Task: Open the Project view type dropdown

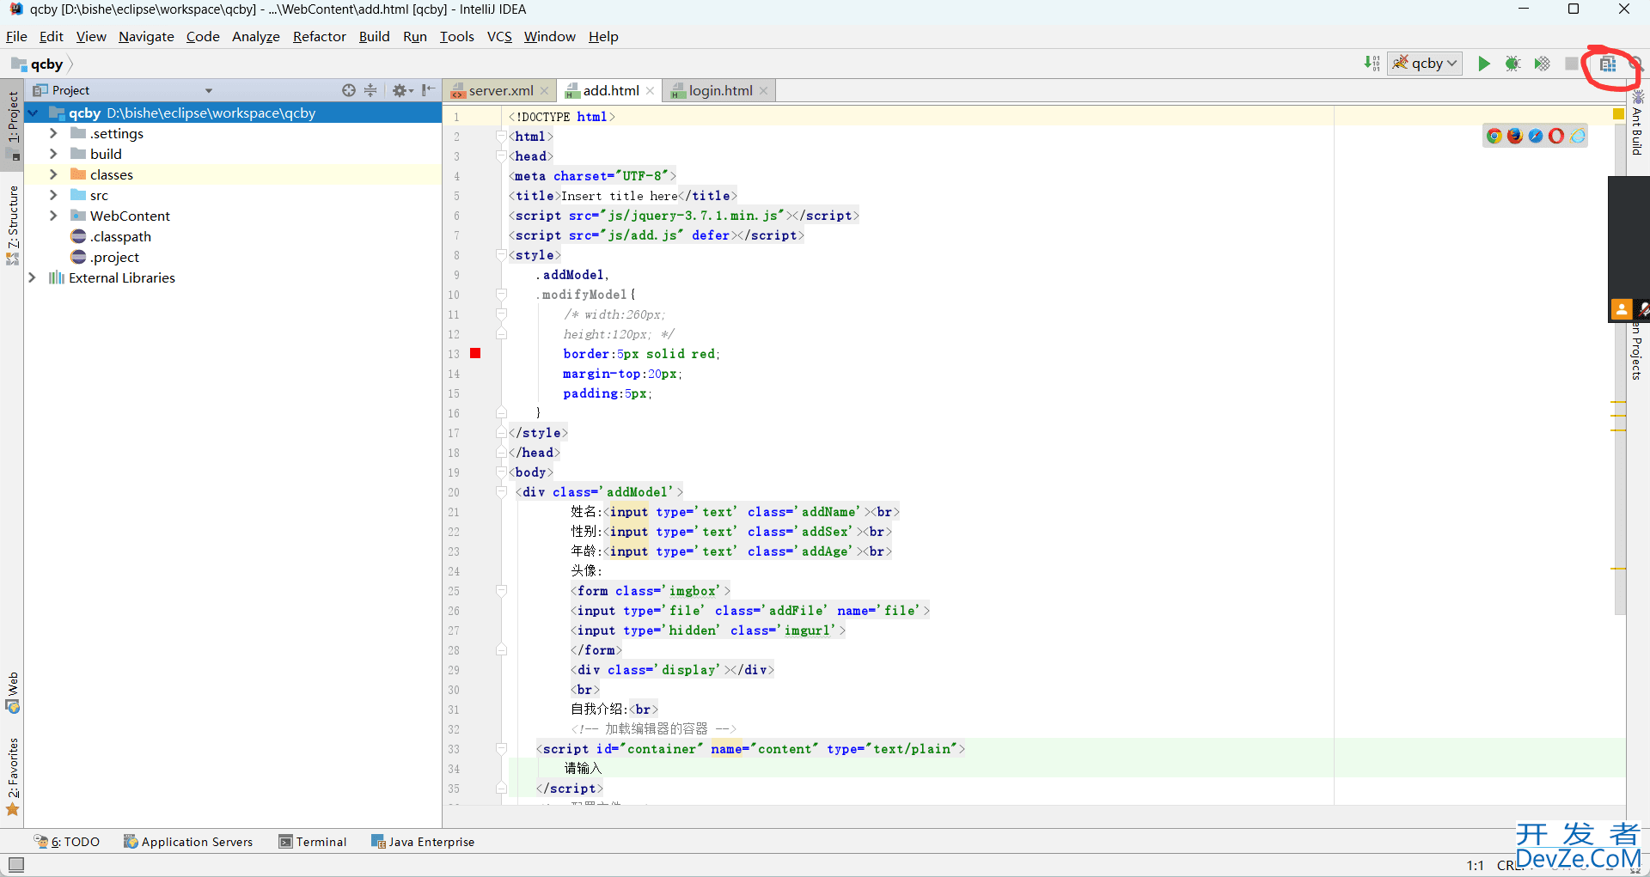Action: point(209,90)
